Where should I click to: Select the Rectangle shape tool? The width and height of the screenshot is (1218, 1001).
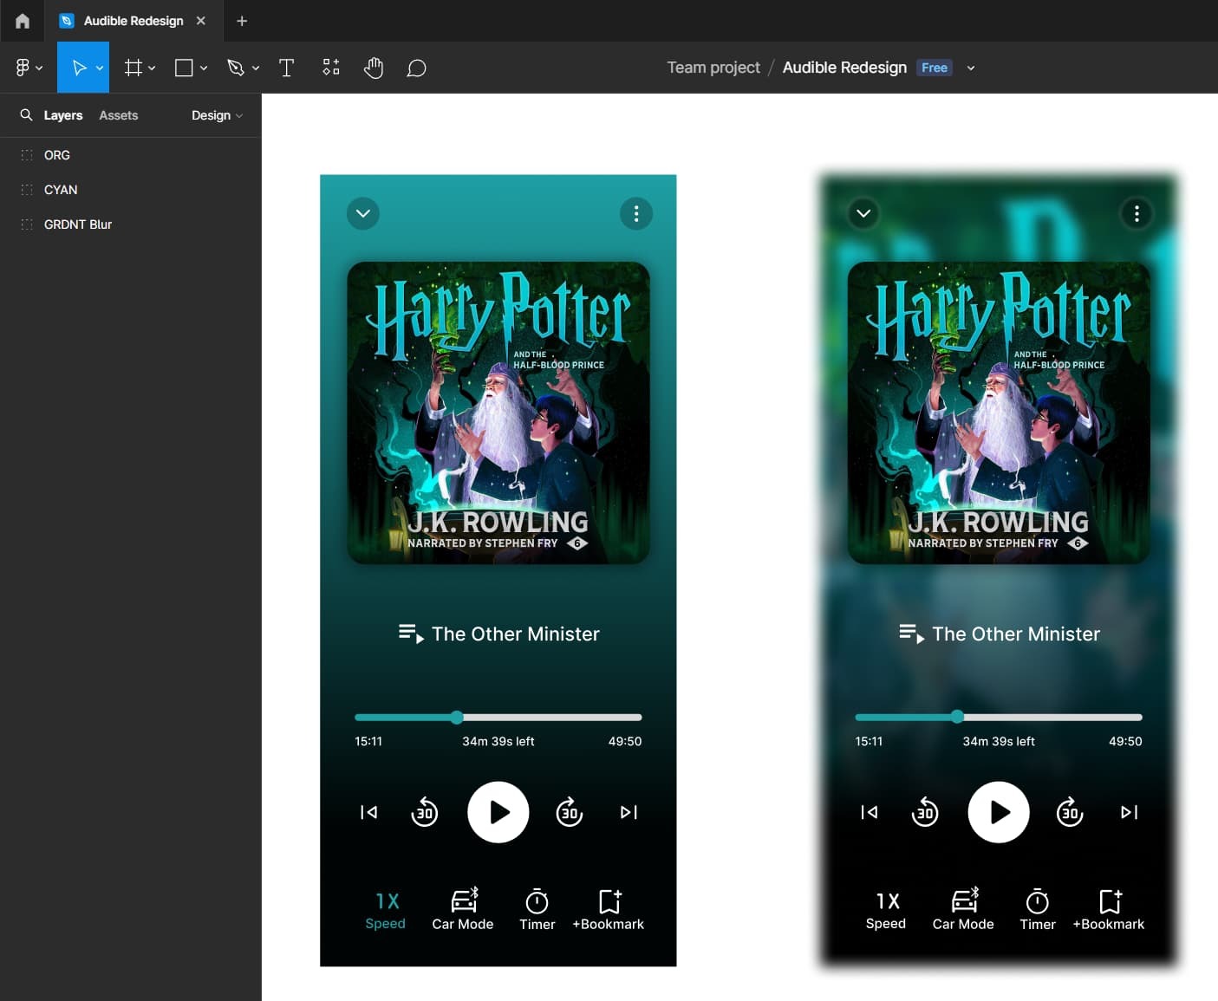pos(184,68)
